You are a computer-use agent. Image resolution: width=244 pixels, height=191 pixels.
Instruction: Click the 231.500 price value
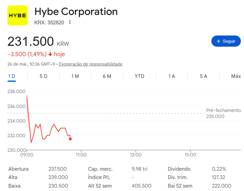click(31, 41)
